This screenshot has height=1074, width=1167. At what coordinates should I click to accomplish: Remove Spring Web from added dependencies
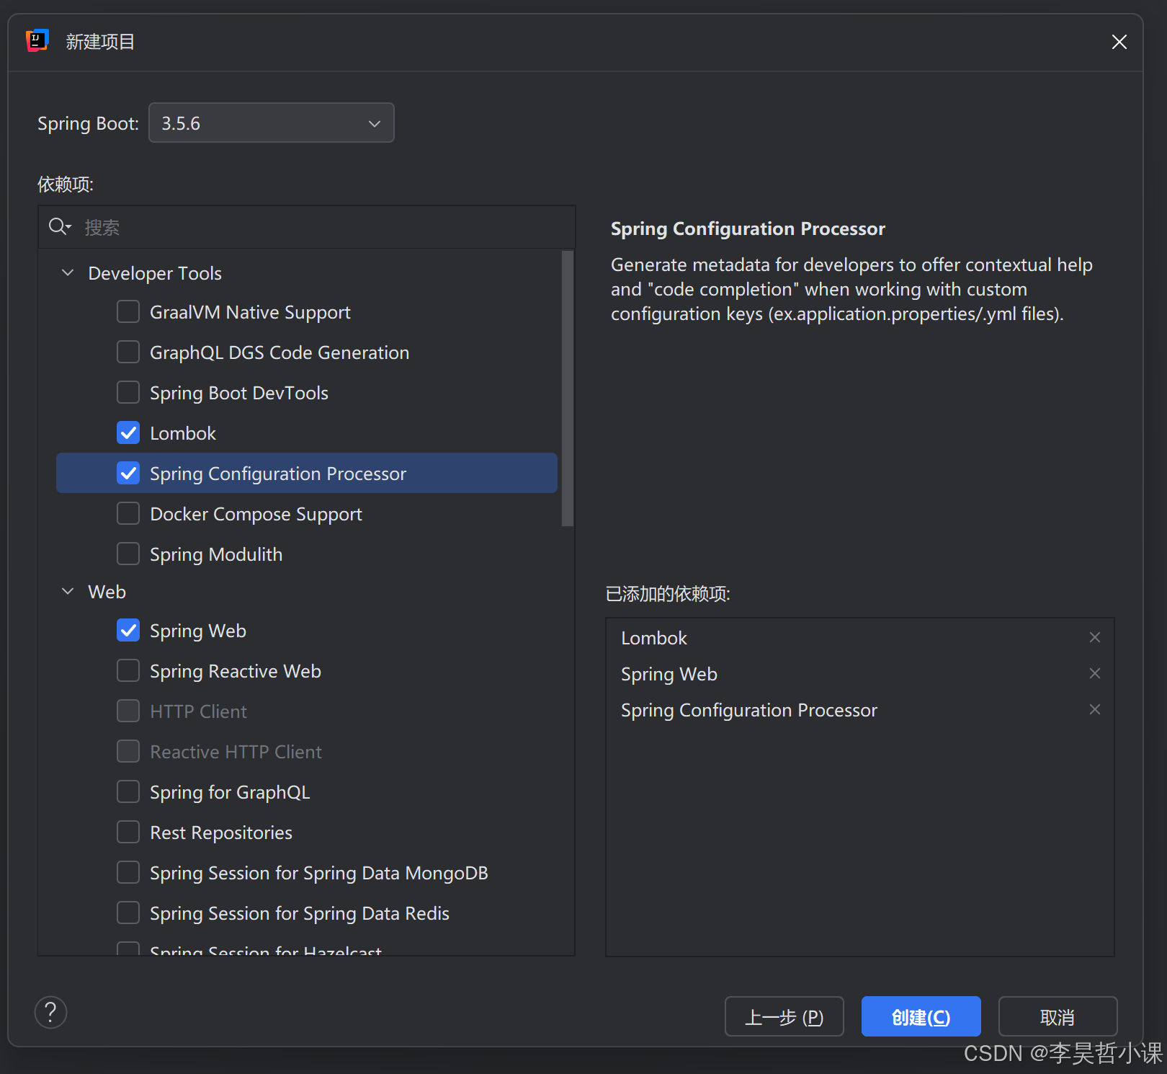click(1095, 673)
